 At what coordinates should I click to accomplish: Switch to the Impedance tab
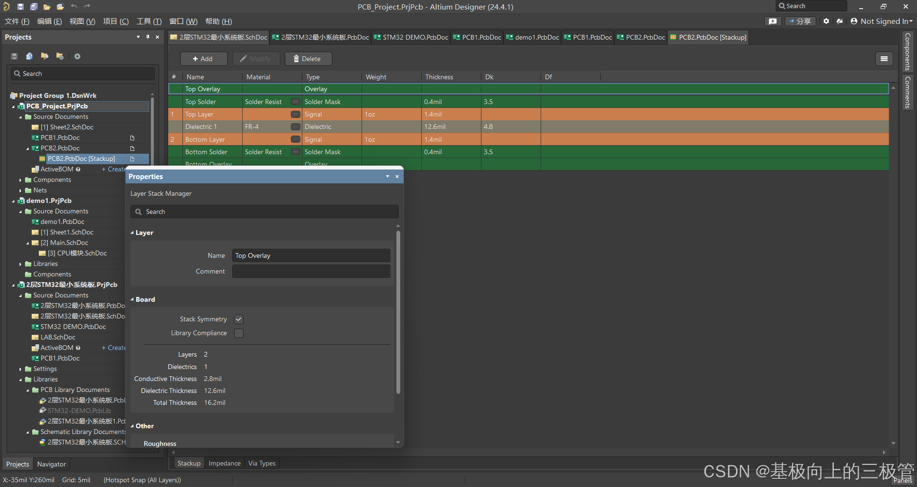224,463
